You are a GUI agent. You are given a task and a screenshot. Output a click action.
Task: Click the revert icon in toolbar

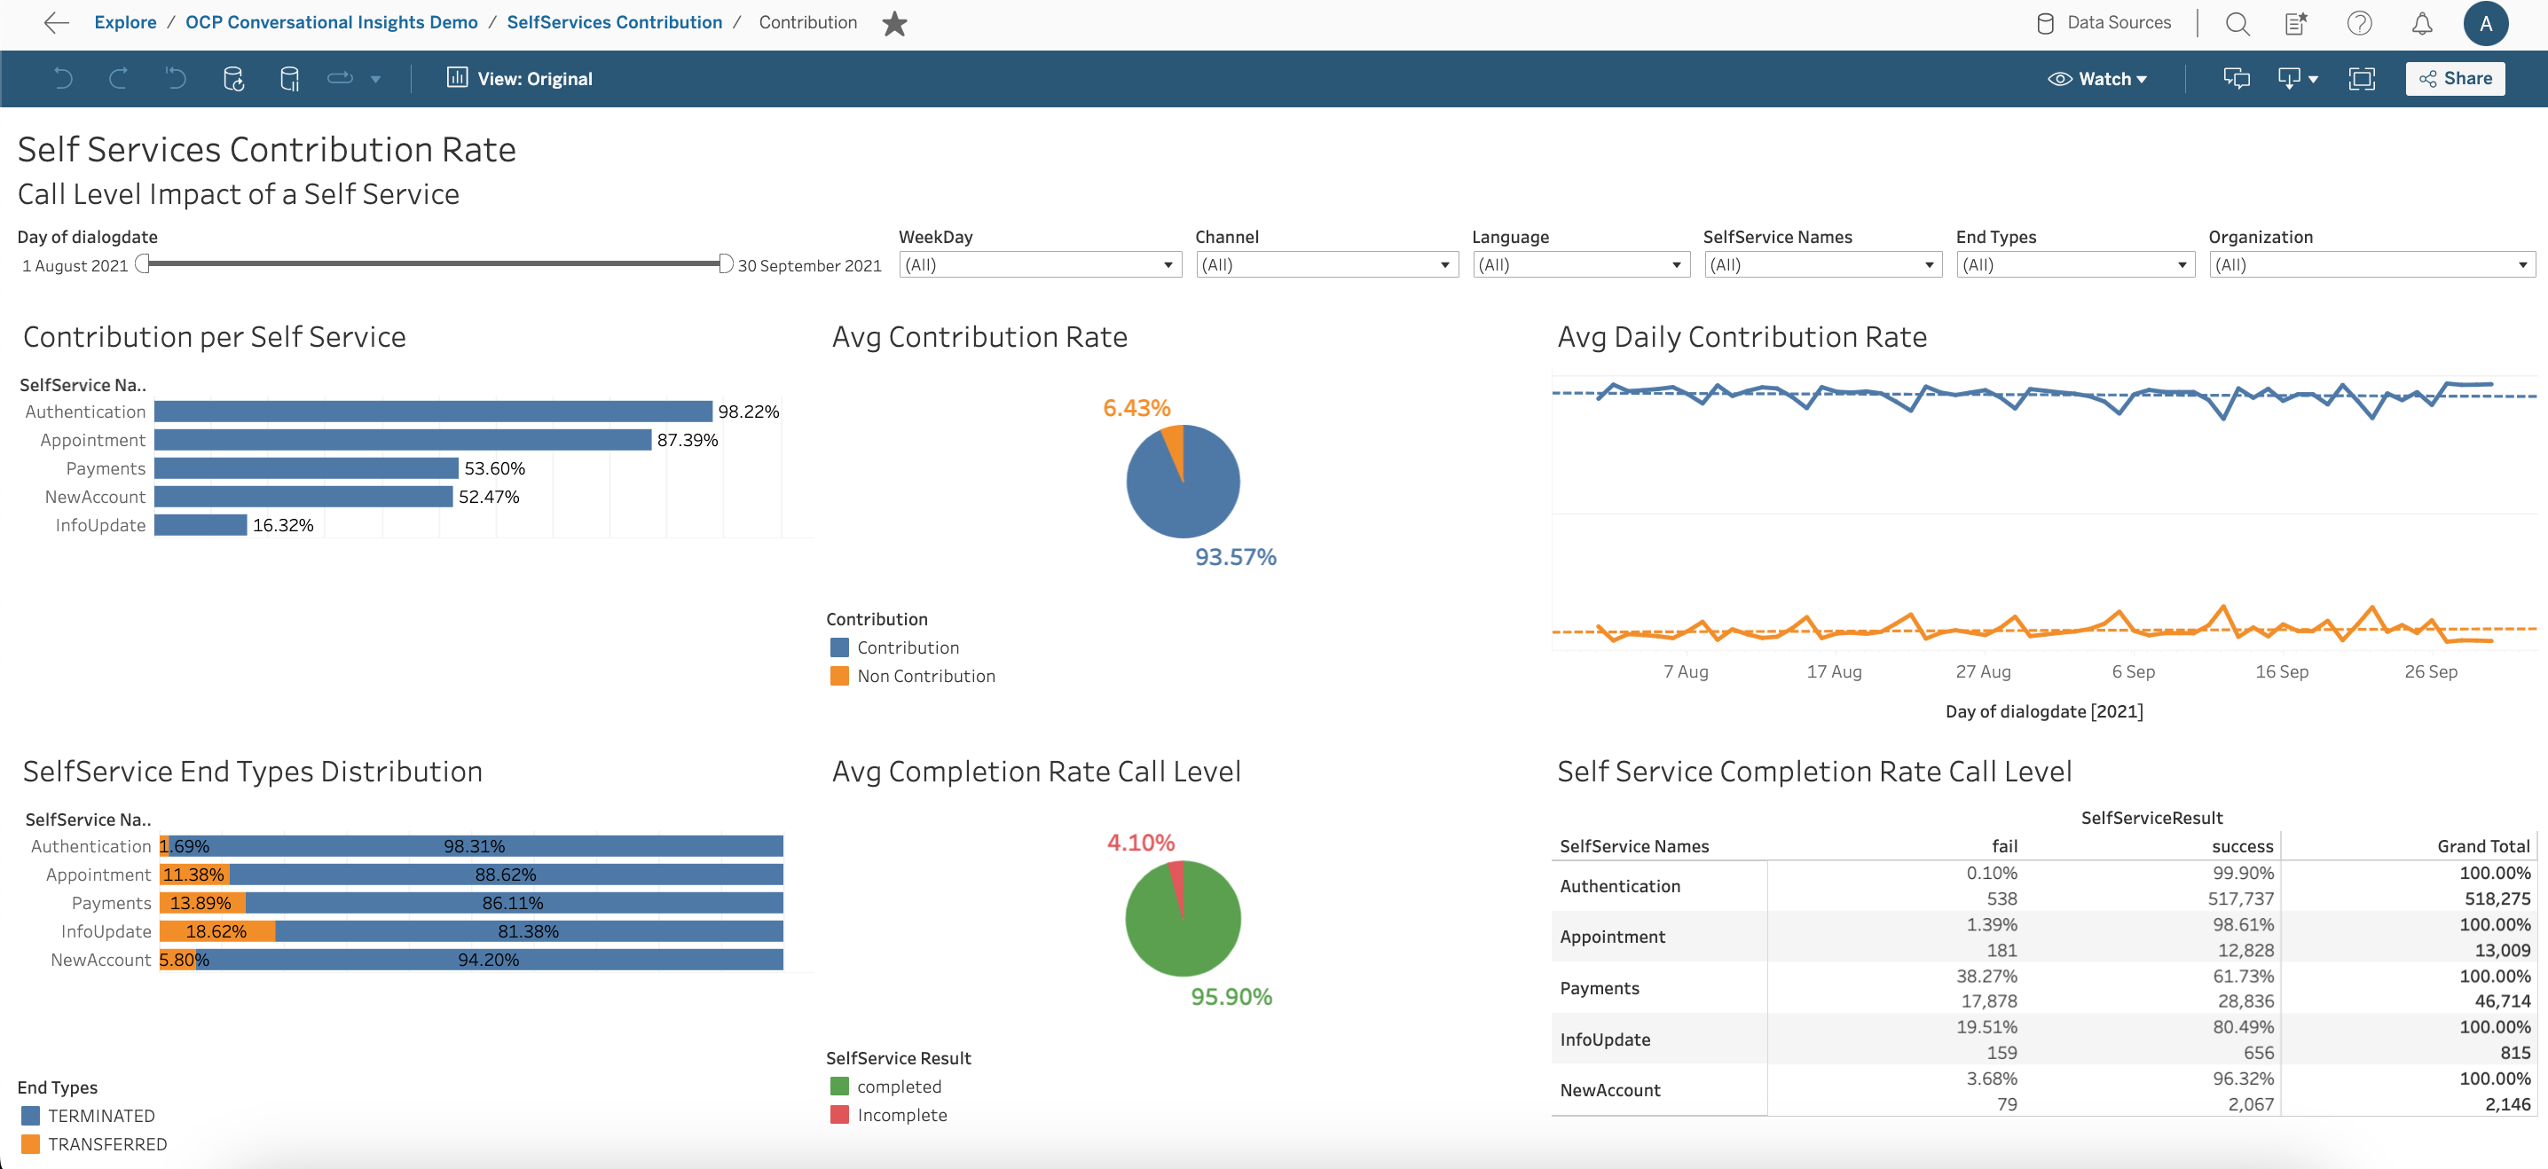tap(175, 78)
